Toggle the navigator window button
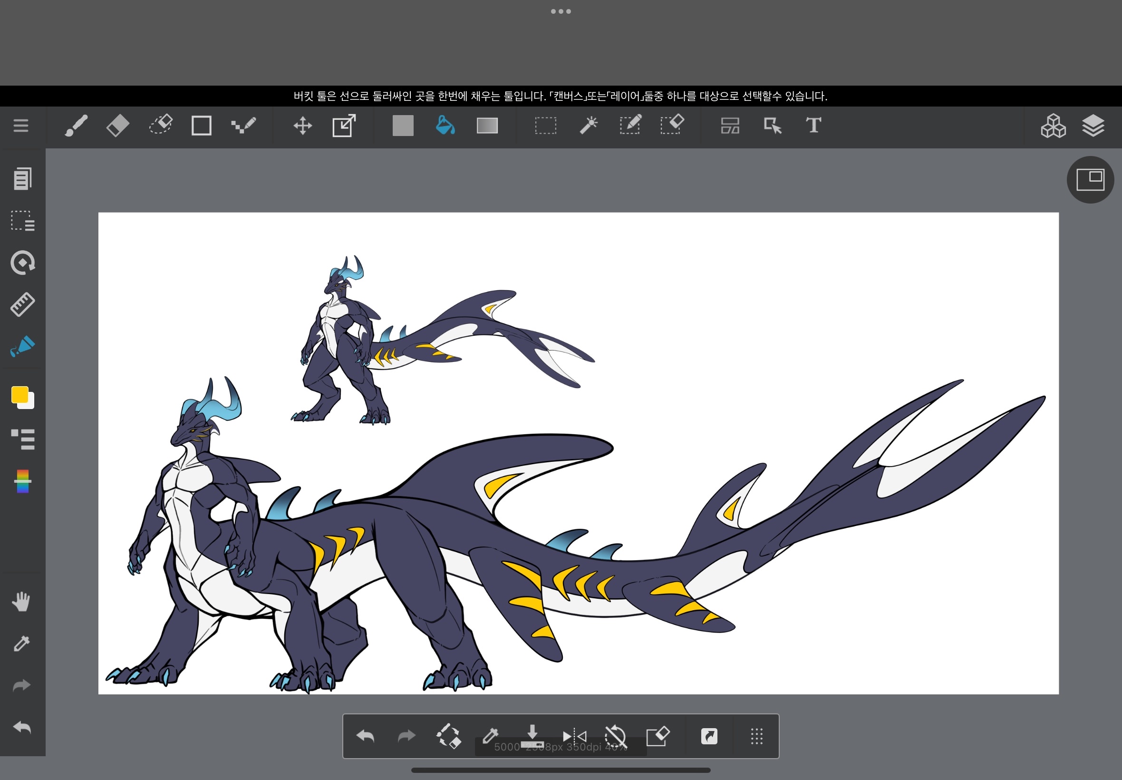 click(x=1090, y=180)
